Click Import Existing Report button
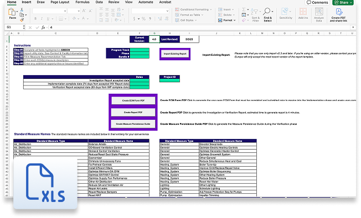 click(x=175, y=54)
